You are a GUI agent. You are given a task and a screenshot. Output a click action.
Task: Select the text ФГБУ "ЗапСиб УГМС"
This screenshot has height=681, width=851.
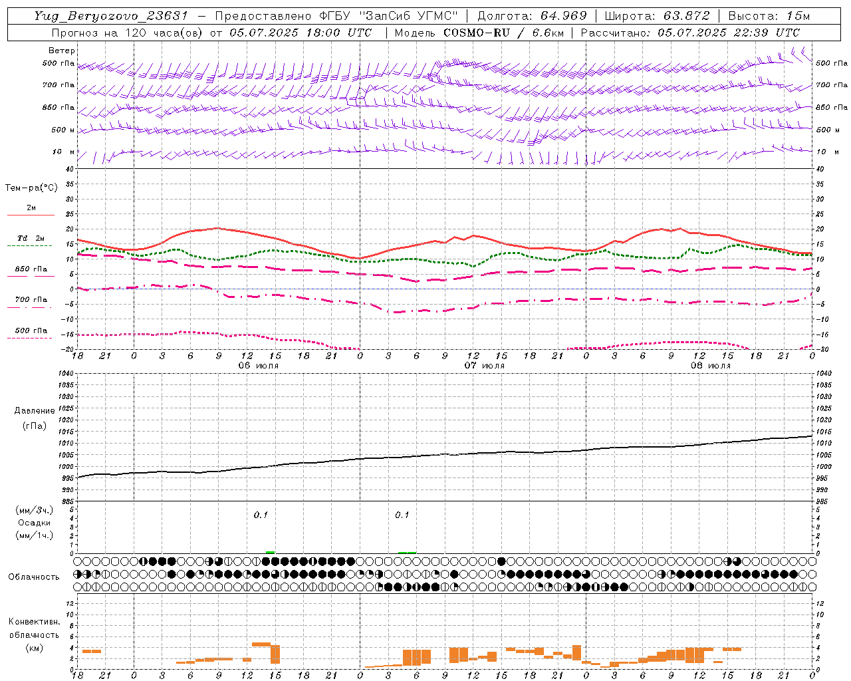[390, 16]
